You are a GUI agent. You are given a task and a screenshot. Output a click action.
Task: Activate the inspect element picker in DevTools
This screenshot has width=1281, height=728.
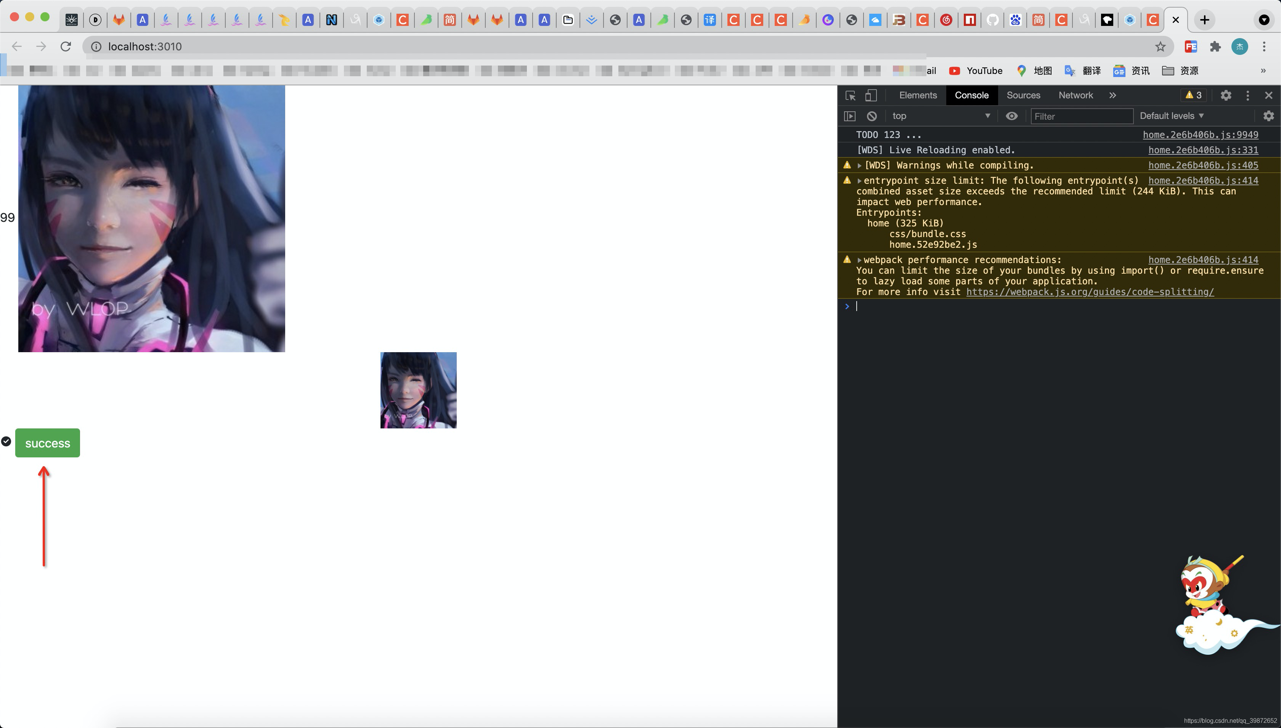(x=851, y=96)
